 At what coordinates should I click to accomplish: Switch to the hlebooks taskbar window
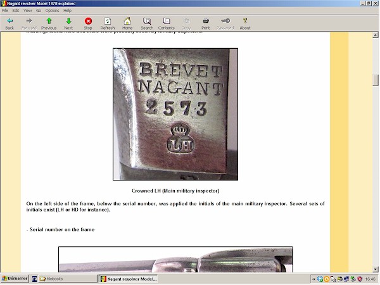pos(67,279)
